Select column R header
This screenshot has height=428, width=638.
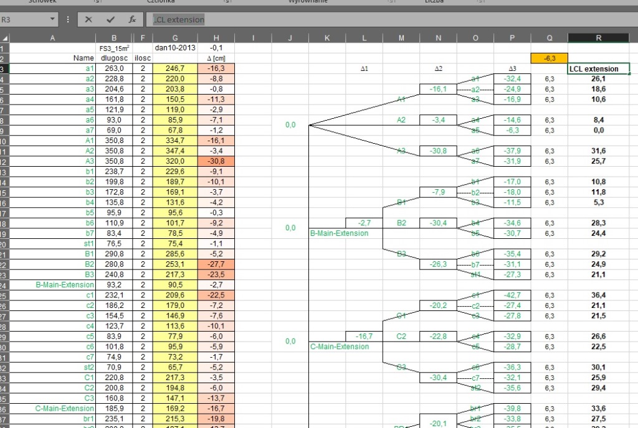pos(599,38)
